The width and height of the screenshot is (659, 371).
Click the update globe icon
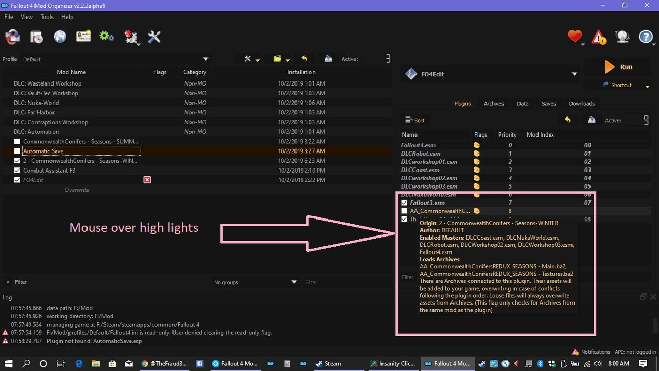[622, 37]
